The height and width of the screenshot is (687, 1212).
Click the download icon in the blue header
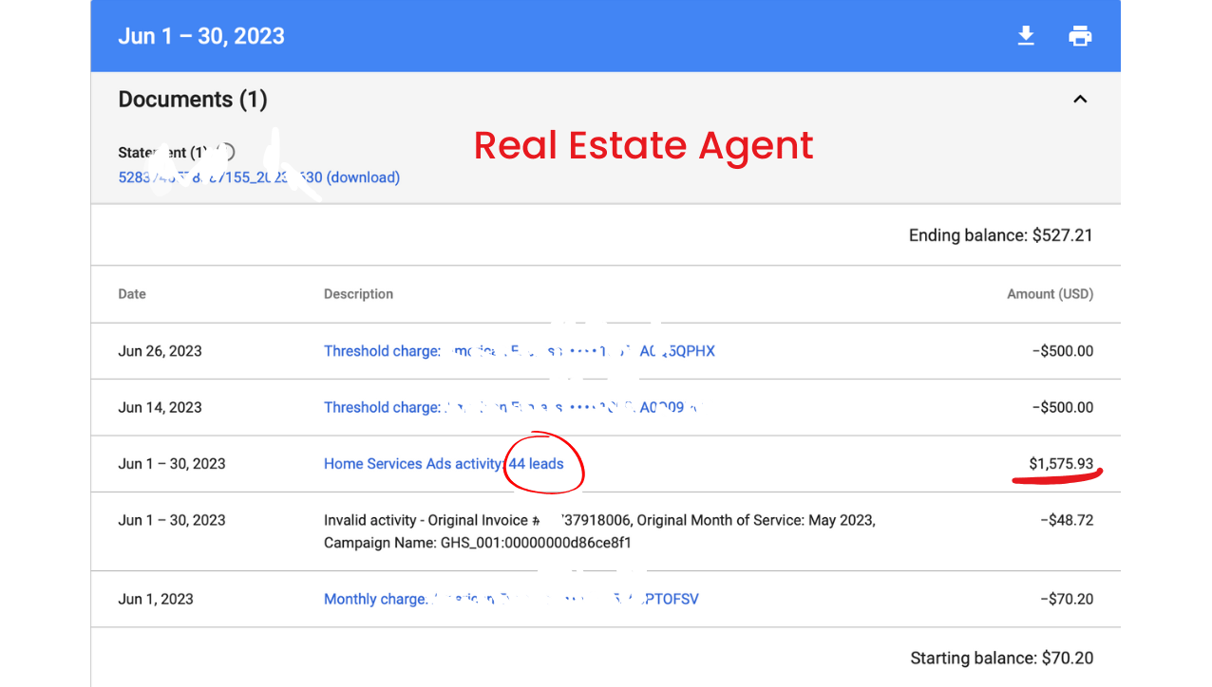click(x=1026, y=36)
